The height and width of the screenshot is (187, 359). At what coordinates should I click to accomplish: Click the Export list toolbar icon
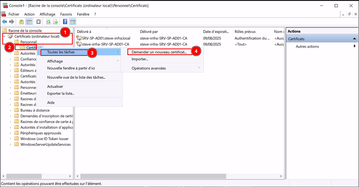pyautogui.click(x=55, y=22)
